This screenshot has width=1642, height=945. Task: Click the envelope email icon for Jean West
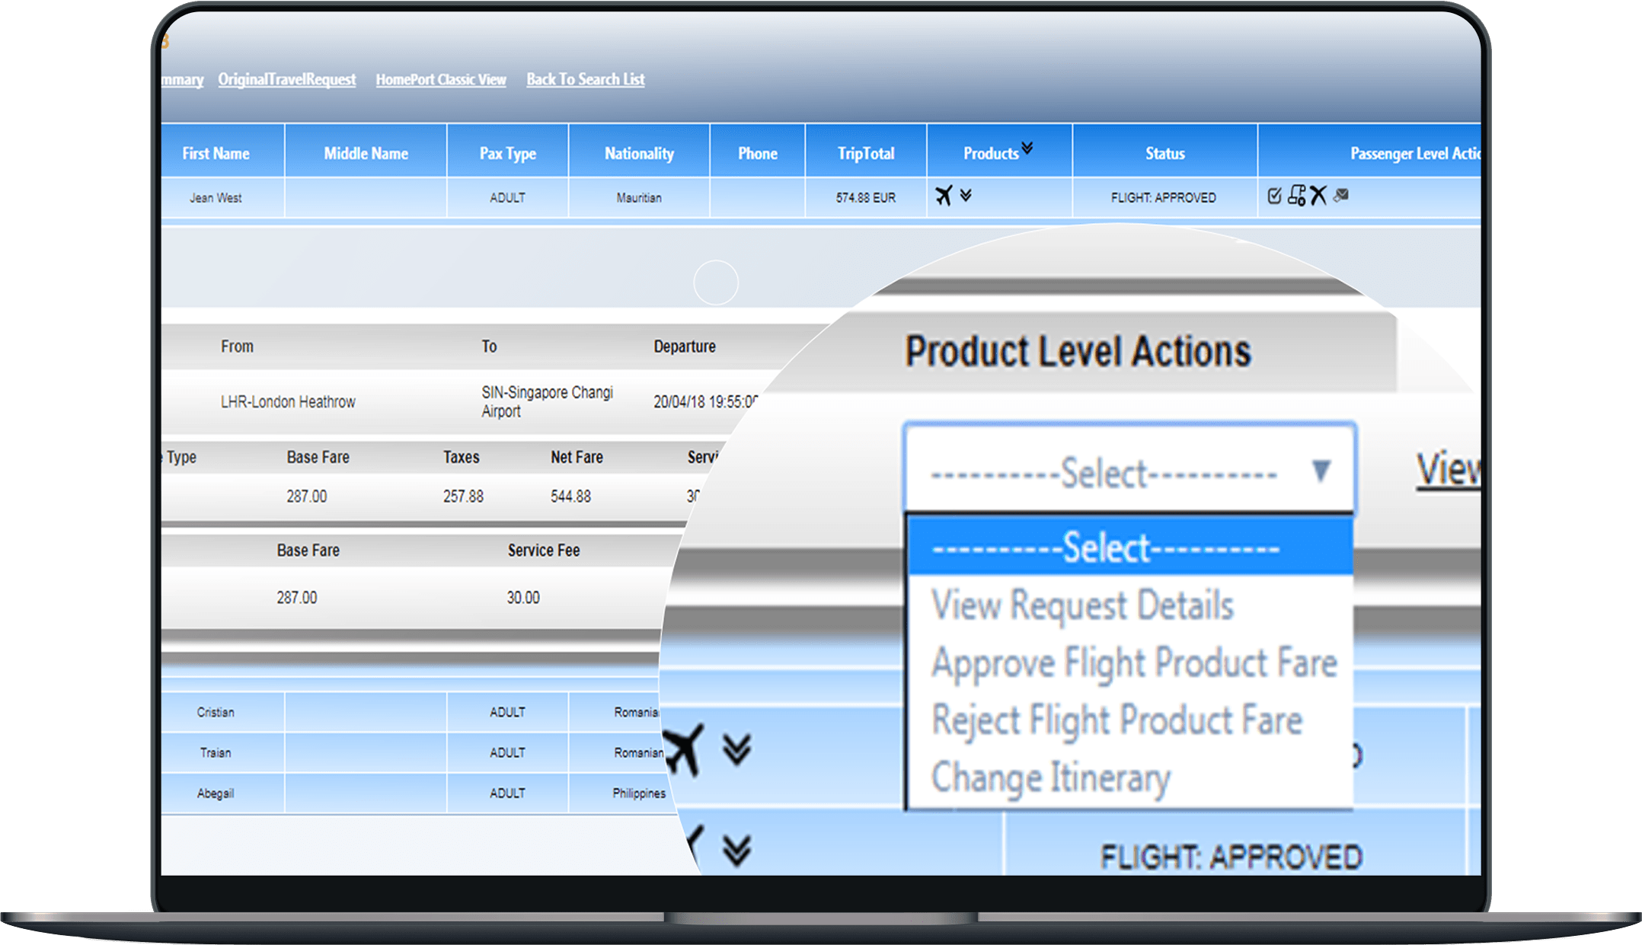(x=1341, y=196)
